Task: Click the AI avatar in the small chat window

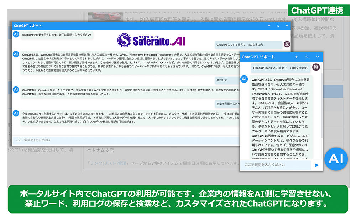Action: 244,79
